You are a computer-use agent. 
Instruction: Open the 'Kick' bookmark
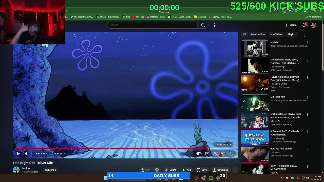126,17
